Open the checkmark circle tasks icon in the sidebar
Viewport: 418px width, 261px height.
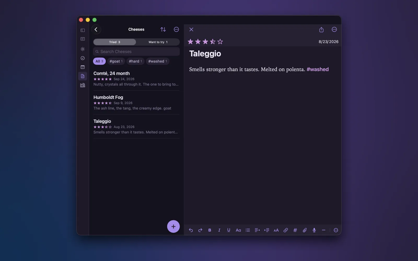[83, 58]
